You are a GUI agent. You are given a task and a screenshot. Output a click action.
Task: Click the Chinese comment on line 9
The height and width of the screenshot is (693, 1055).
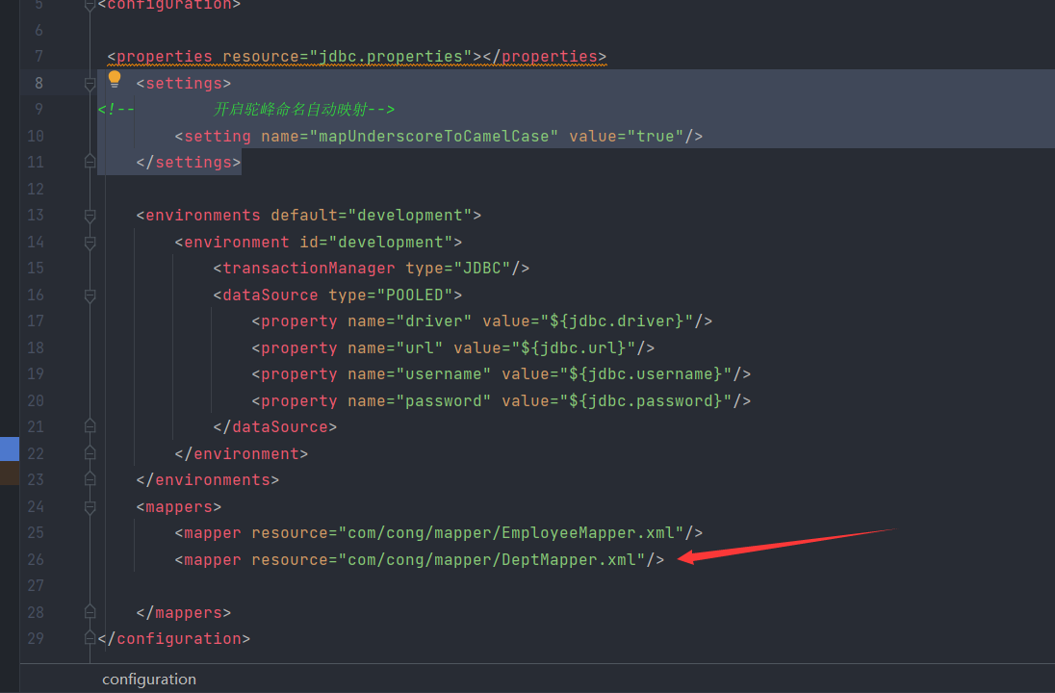coord(291,110)
